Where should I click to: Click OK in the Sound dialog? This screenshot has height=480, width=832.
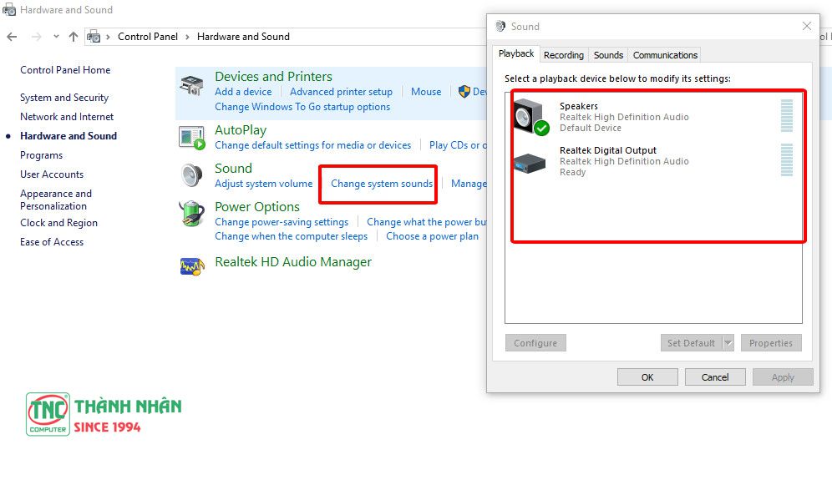click(x=647, y=377)
